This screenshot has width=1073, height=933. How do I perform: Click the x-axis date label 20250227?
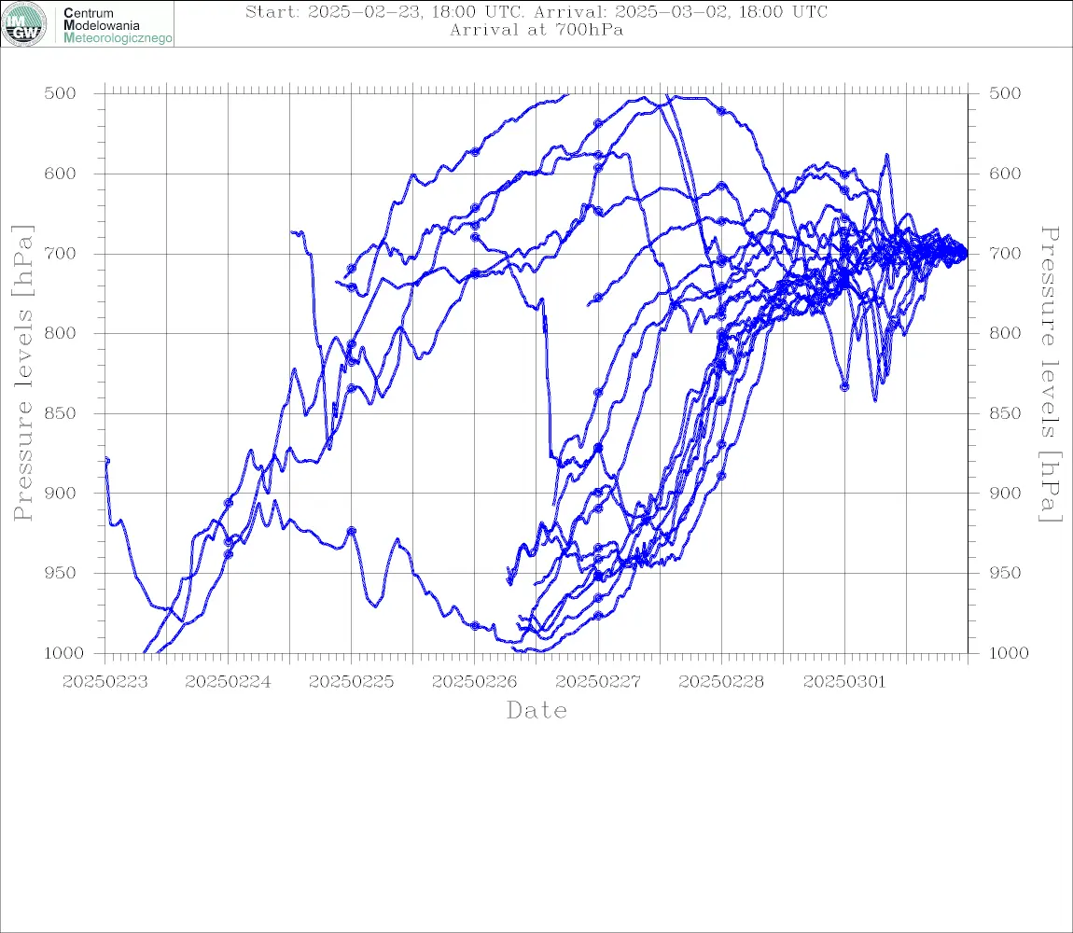coord(598,682)
